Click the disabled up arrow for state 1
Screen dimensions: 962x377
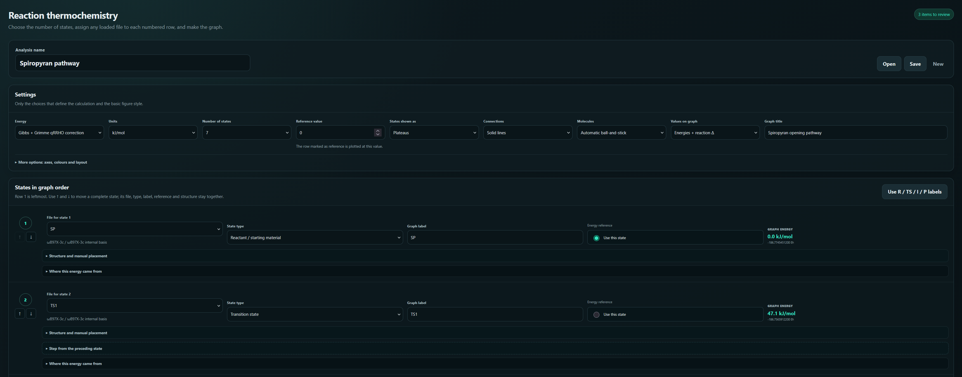(x=20, y=237)
